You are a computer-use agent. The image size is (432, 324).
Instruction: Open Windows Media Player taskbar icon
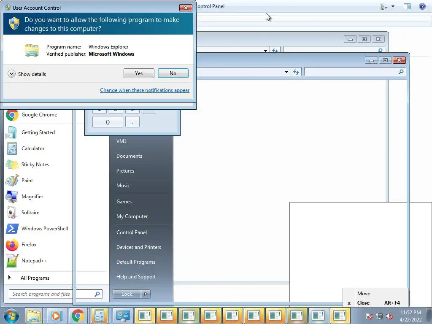coord(56,316)
